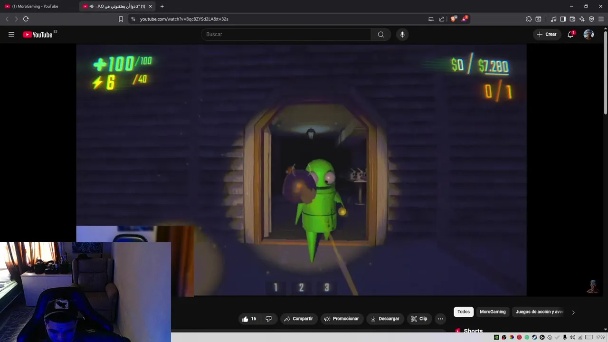Viewport: 608px width, 342px height.
Task: Go forward in browser history
Action: (x=16, y=19)
